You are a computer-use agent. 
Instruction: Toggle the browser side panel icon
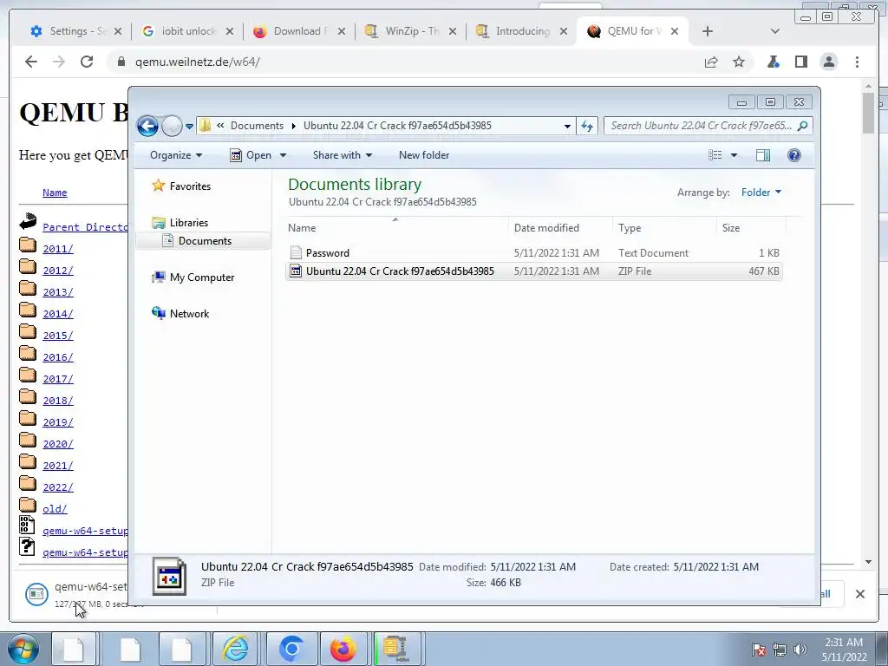pos(800,62)
